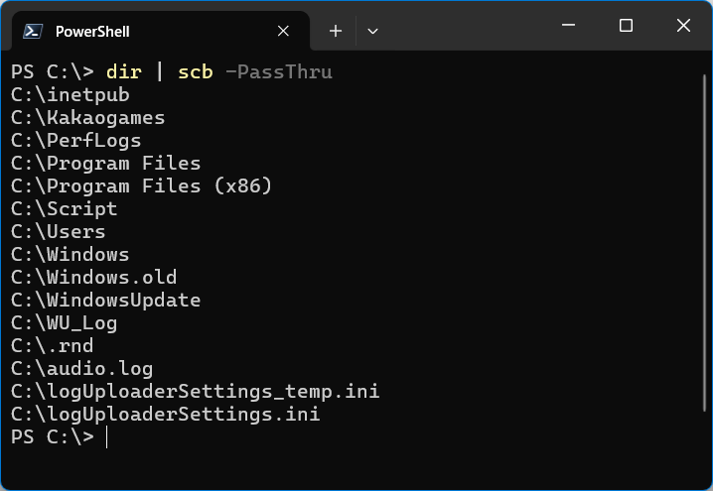Maximize the terminal window

[627, 26]
